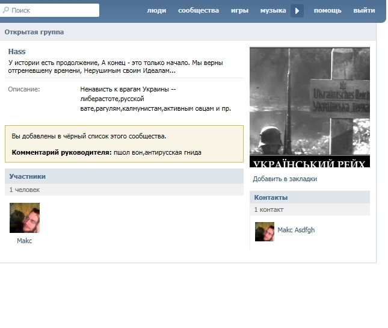
Task: Click the Описание label
Action: tap(23, 89)
